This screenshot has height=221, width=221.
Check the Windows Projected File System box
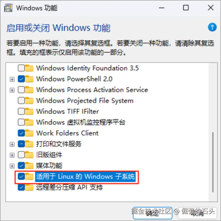pyautogui.click(x=21, y=100)
